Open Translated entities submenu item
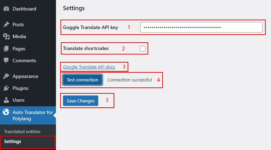The image size is (271, 150). (x=22, y=131)
